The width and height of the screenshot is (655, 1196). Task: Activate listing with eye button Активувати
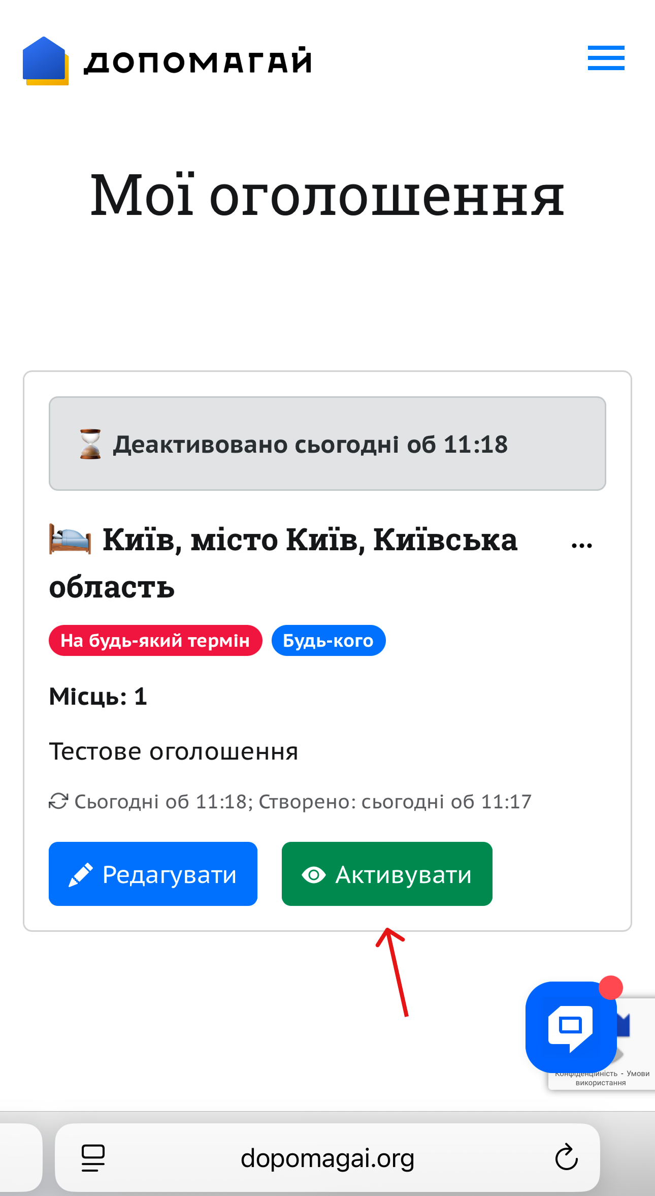tap(387, 874)
